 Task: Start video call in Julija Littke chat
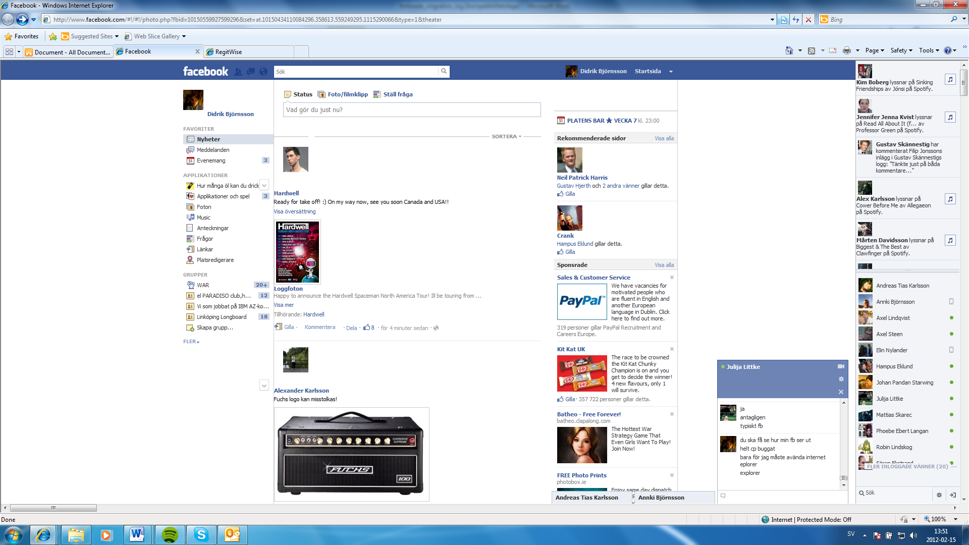pyautogui.click(x=841, y=366)
